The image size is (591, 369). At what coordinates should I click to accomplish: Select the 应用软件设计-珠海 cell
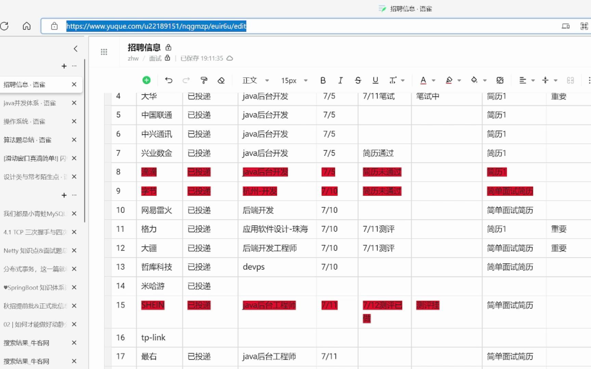click(277, 229)
